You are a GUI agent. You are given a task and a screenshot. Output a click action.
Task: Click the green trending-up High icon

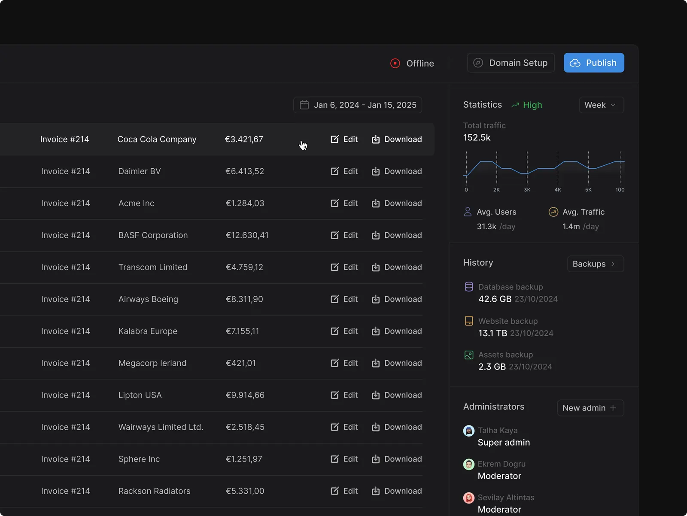(x=515, y=105)
